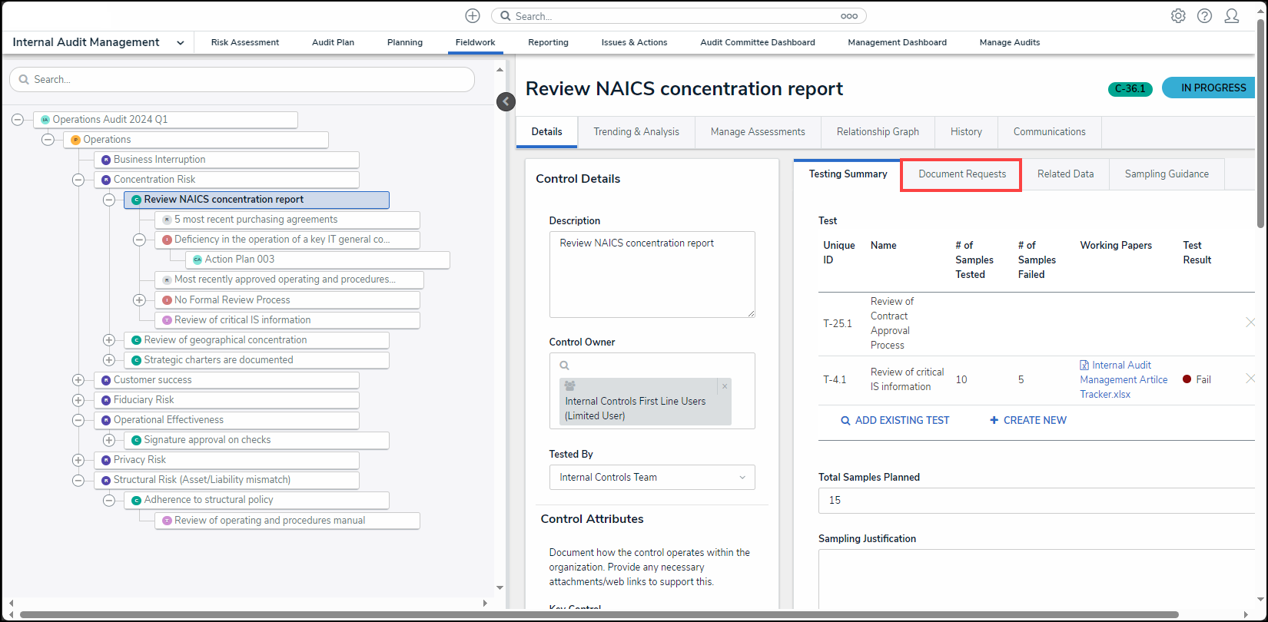
Task: Click the plus create-new icon in top bar
Action: tap(473, 16)
